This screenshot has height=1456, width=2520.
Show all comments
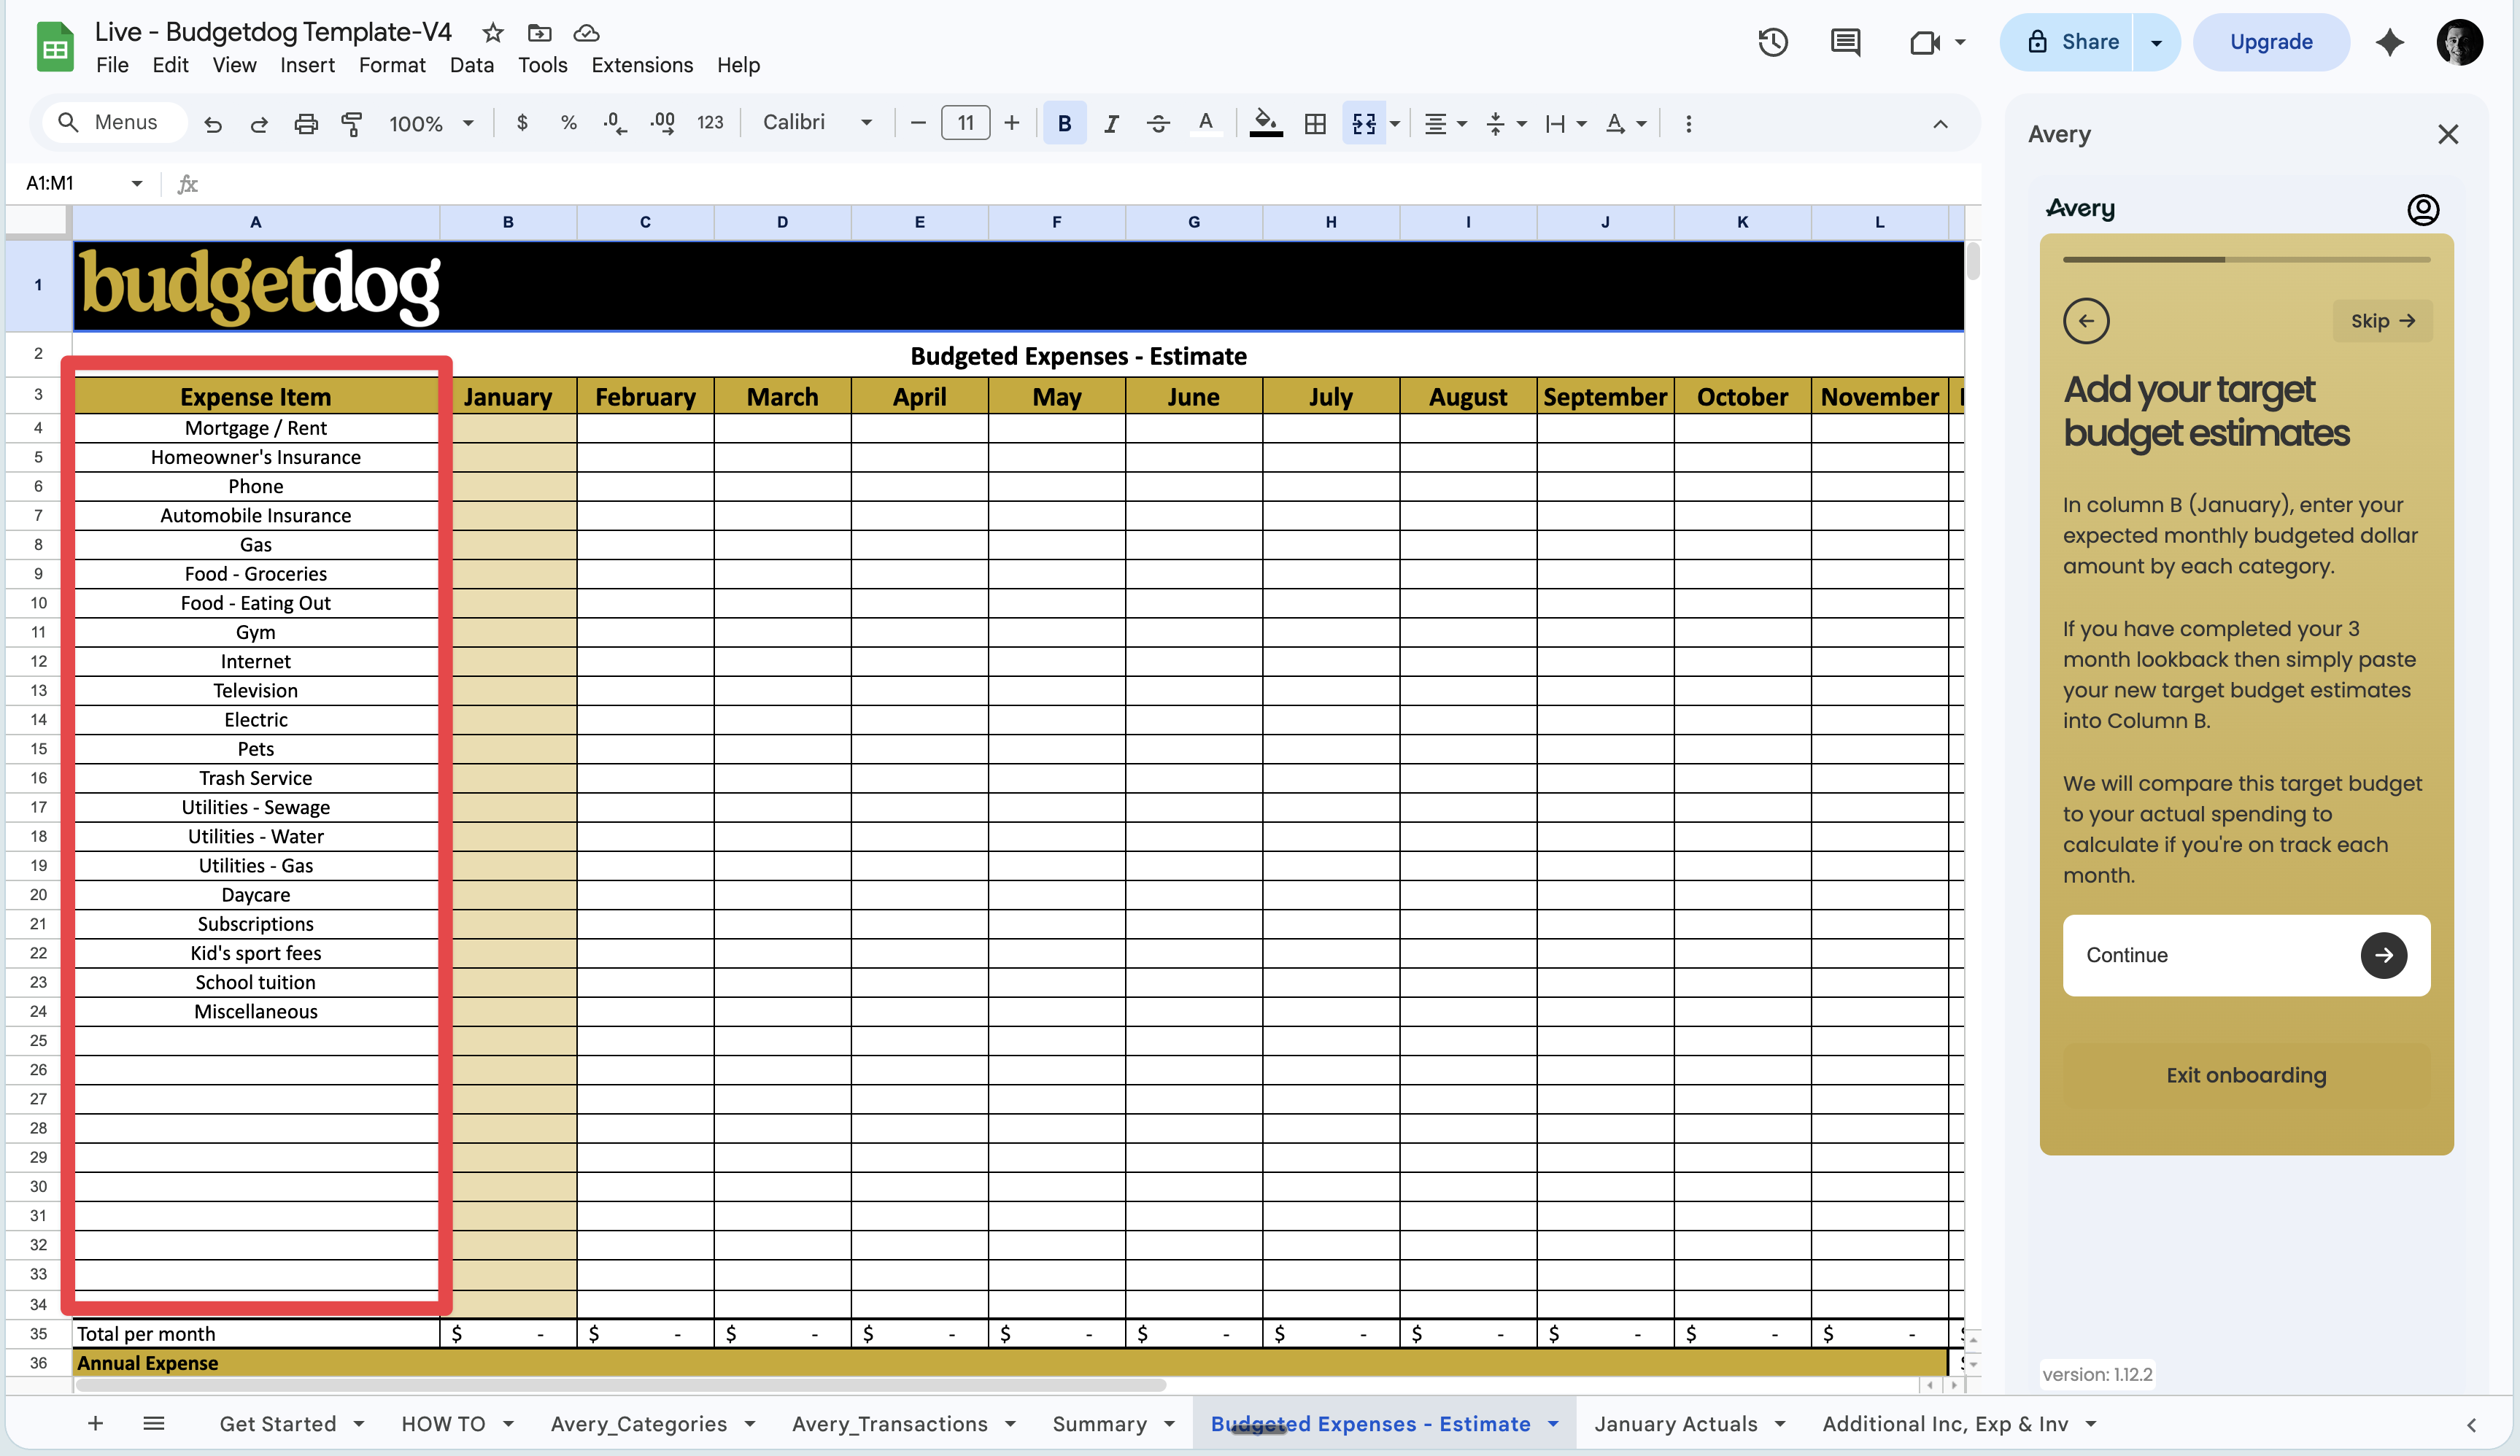(1844, 42)
